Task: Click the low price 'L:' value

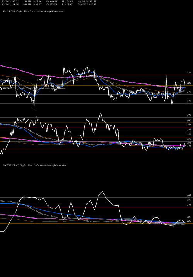Action: (69, 5)
